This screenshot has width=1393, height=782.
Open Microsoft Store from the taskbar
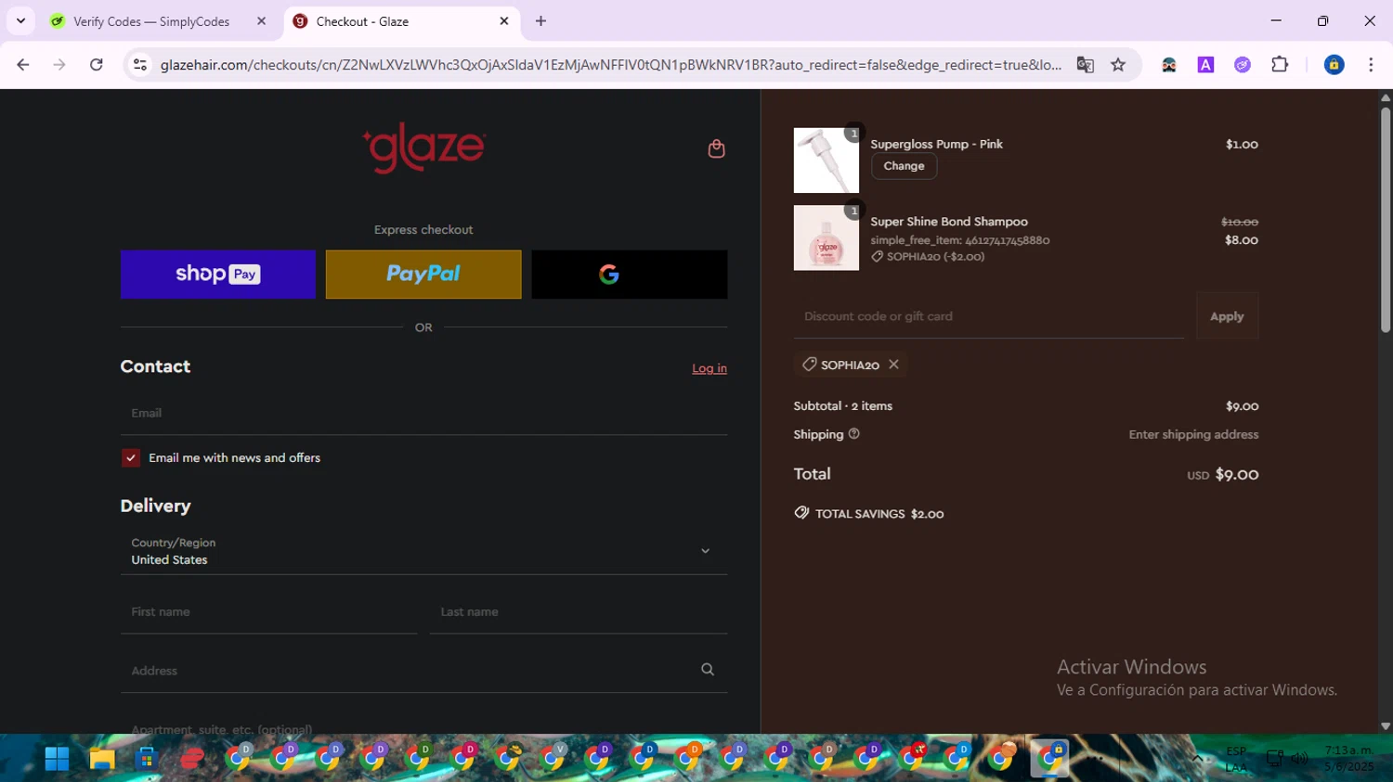click(146, 759)
